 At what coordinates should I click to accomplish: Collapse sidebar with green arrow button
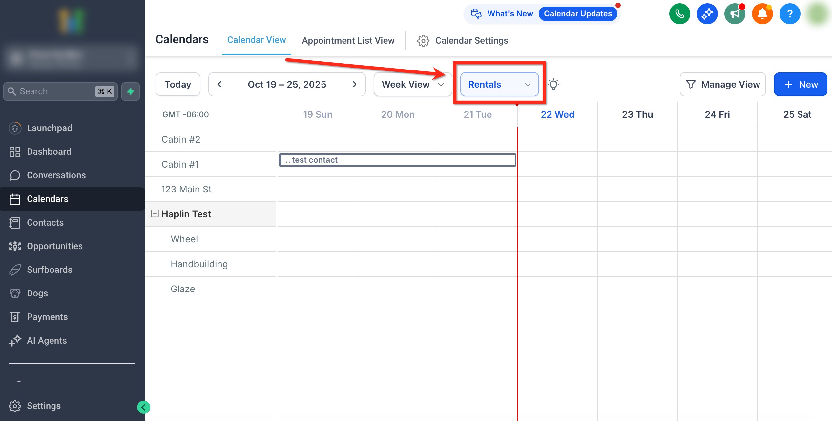point(143,407)
